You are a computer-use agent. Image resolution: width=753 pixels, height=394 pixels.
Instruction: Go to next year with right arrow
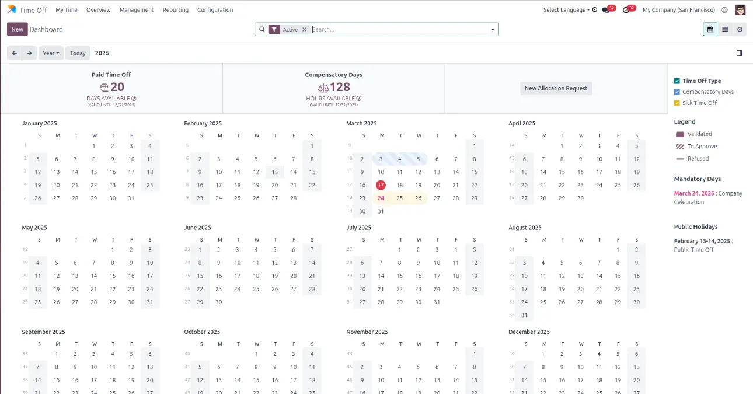(x=29, y=53)
